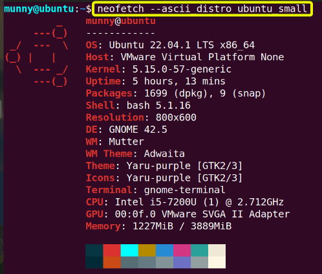Click the OS line showing Ubuntu 22.04.1 LTS
Viewport: 322px width, 274px height.
coord(170,45)
